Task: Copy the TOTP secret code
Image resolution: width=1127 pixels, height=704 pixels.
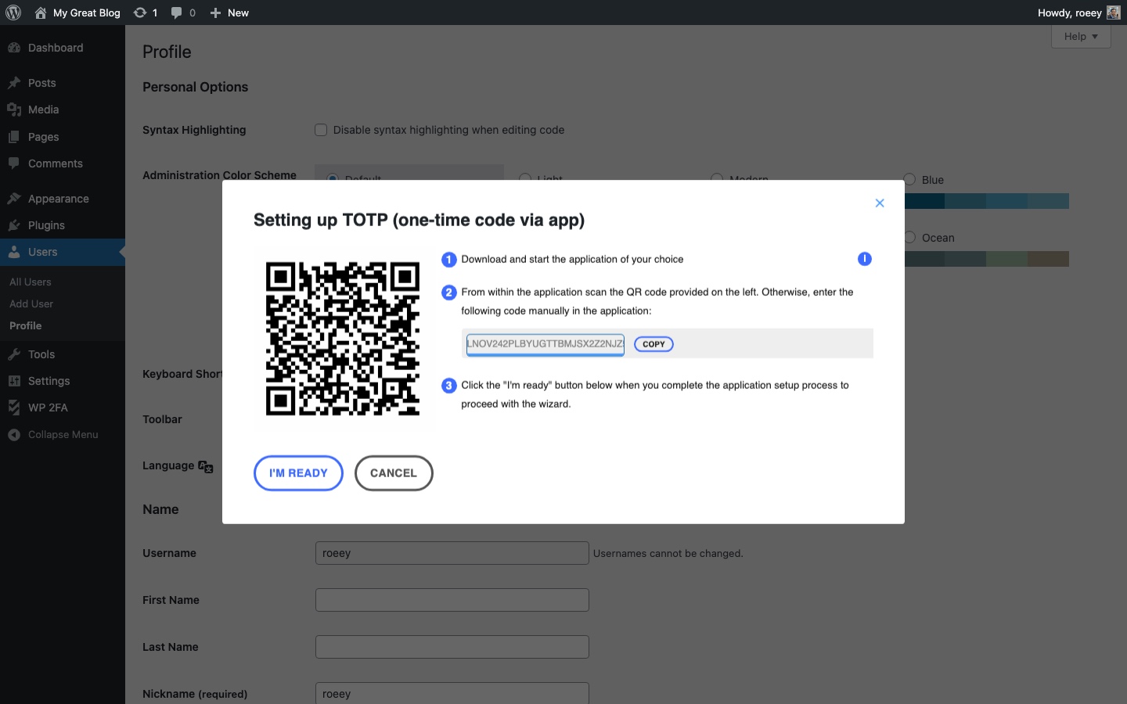Action: [654, 344]
